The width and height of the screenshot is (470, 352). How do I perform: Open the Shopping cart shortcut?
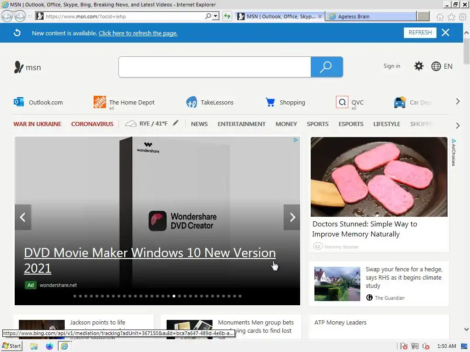[x=285, y=102]
